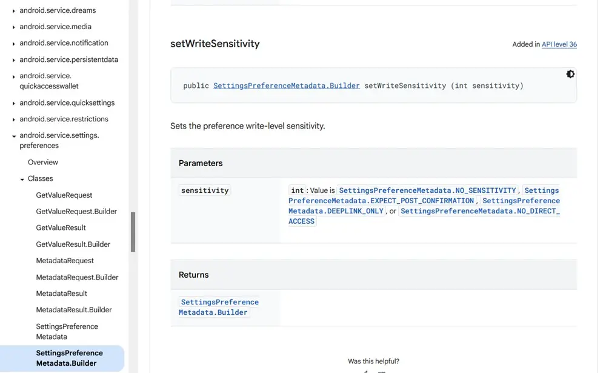Click the sidebar vertical scrollbar thumb
Viewport: 606px width, 373px height.
pyautogui.click(x=133, y=232)
